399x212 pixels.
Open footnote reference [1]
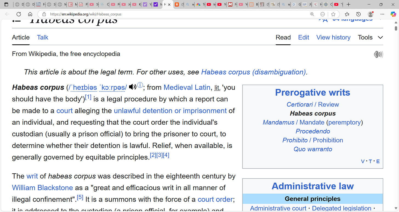[x=88, y=97]
